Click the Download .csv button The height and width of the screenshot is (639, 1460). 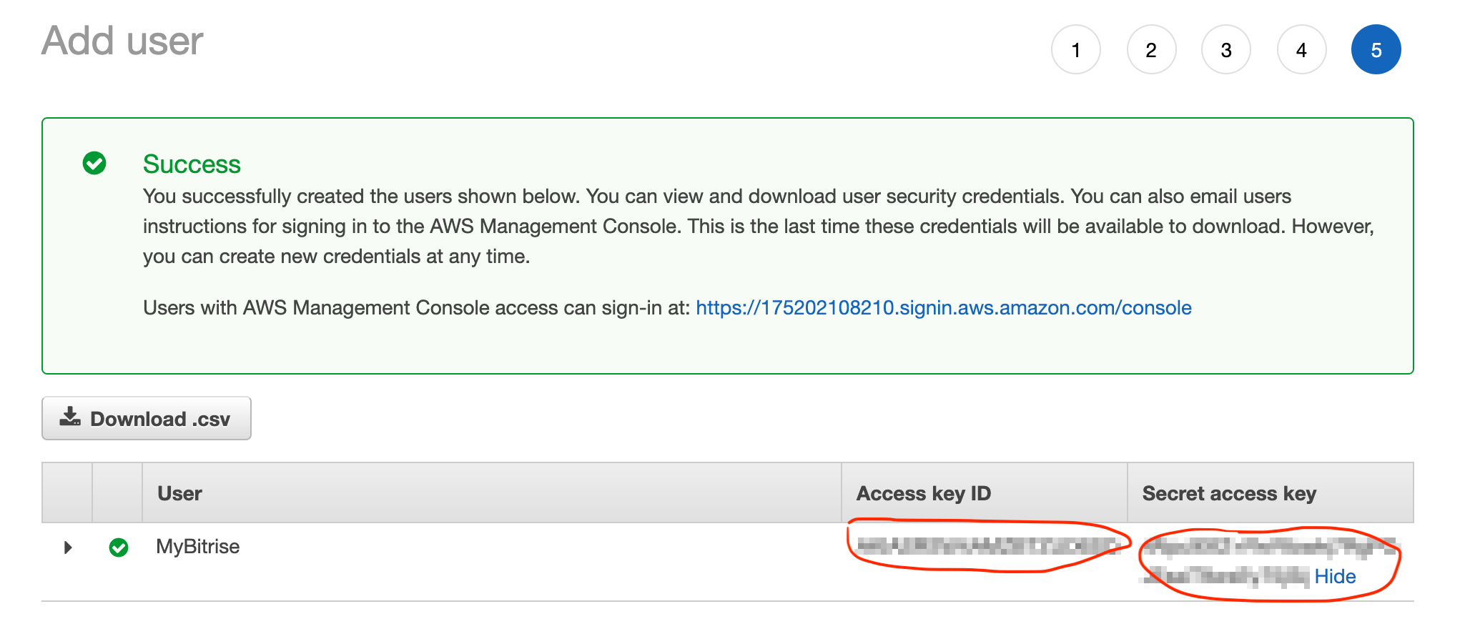click(147, 418)
